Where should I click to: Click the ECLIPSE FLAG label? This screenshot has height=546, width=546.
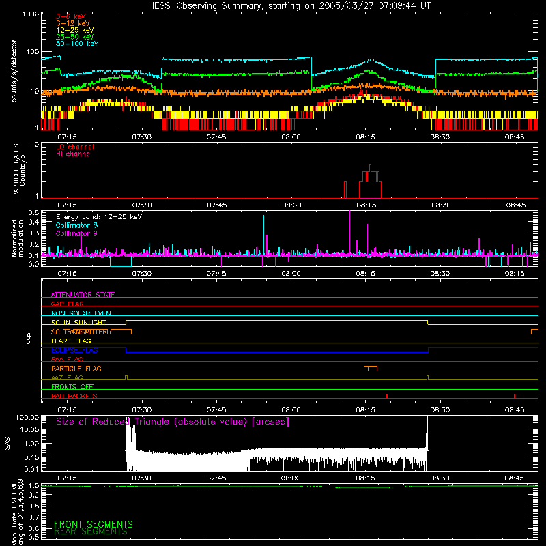click(x=74, y=350)
